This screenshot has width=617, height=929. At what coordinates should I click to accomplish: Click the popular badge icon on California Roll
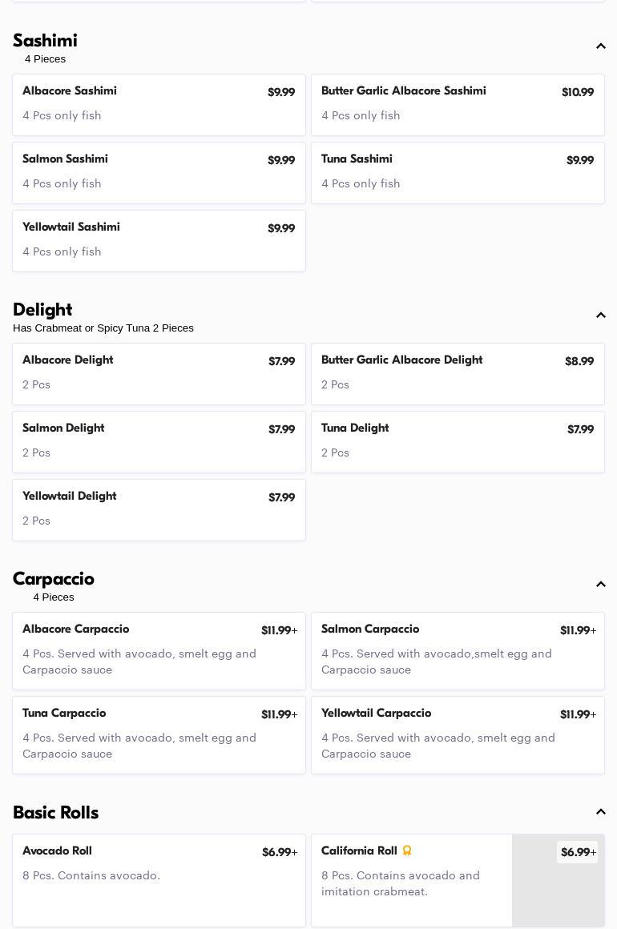[407, 851]
